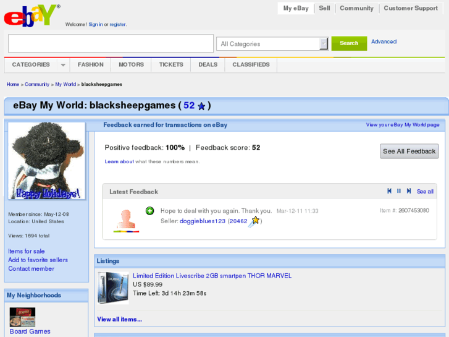The image size is (449, 337).
Task: Click the Board Games thumbnail image
Action: 22,317
